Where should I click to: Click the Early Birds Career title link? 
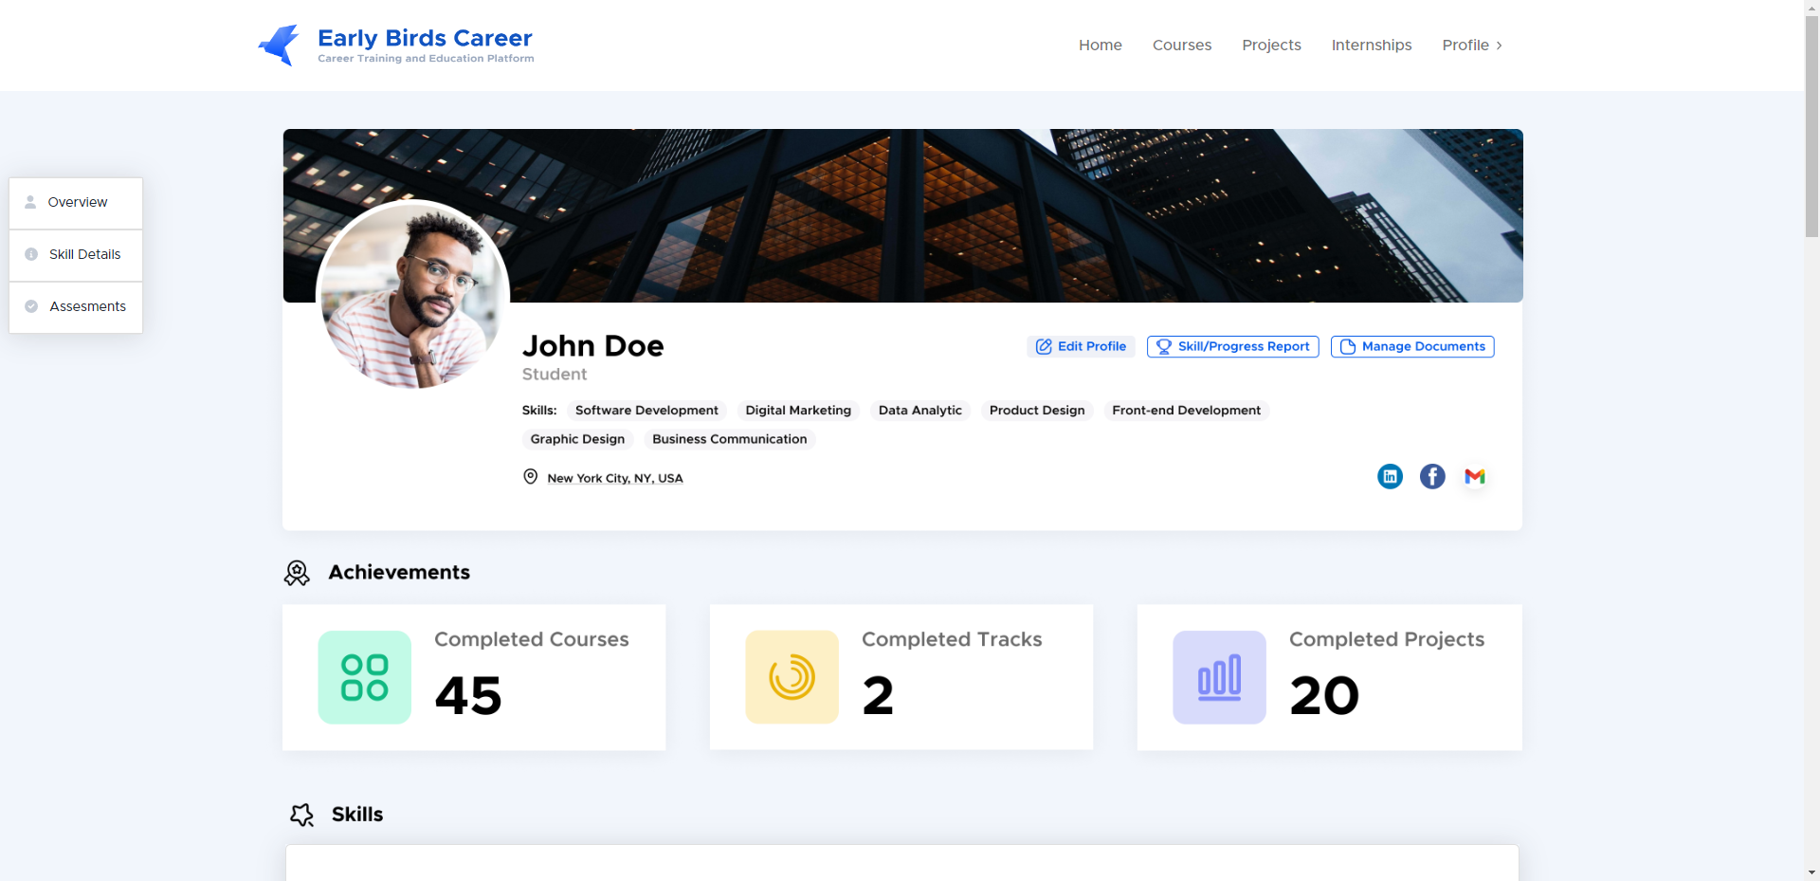point(425,38)
